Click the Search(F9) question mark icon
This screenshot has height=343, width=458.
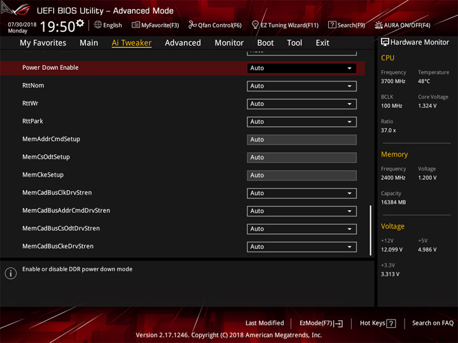pos(332,25)
